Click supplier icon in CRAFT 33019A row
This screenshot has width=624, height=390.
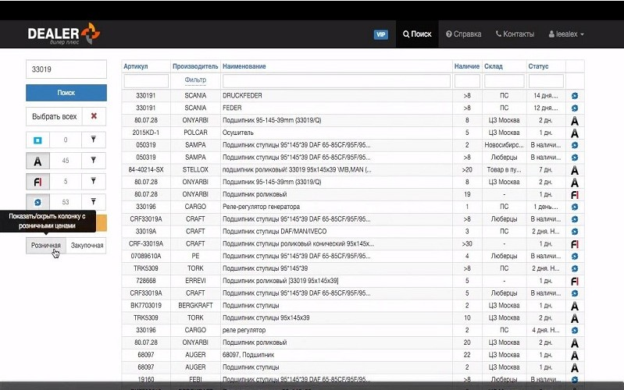(575, 232)
